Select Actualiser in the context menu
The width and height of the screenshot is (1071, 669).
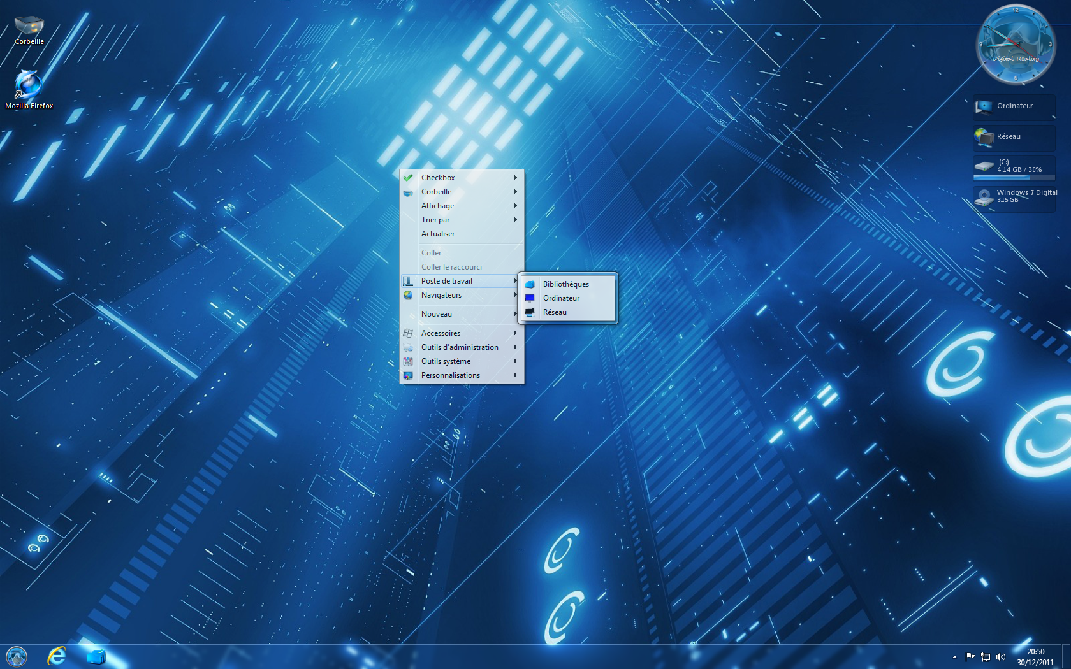438,234
